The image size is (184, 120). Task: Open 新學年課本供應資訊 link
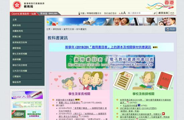(x=65, y=100)
